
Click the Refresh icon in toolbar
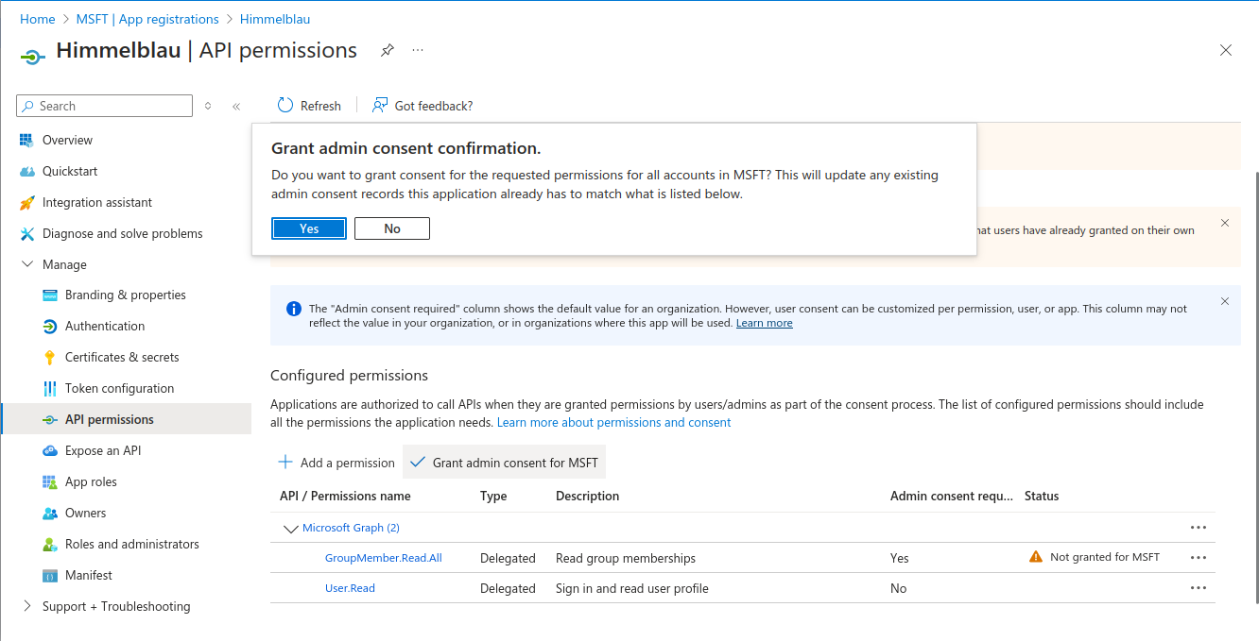click(285, 106)
